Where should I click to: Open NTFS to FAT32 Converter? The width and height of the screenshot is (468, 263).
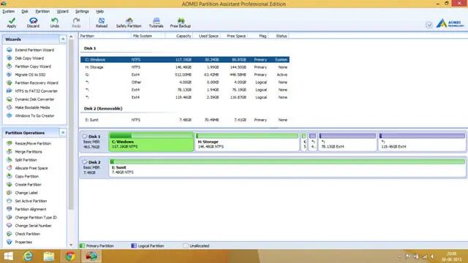point(36,91)
